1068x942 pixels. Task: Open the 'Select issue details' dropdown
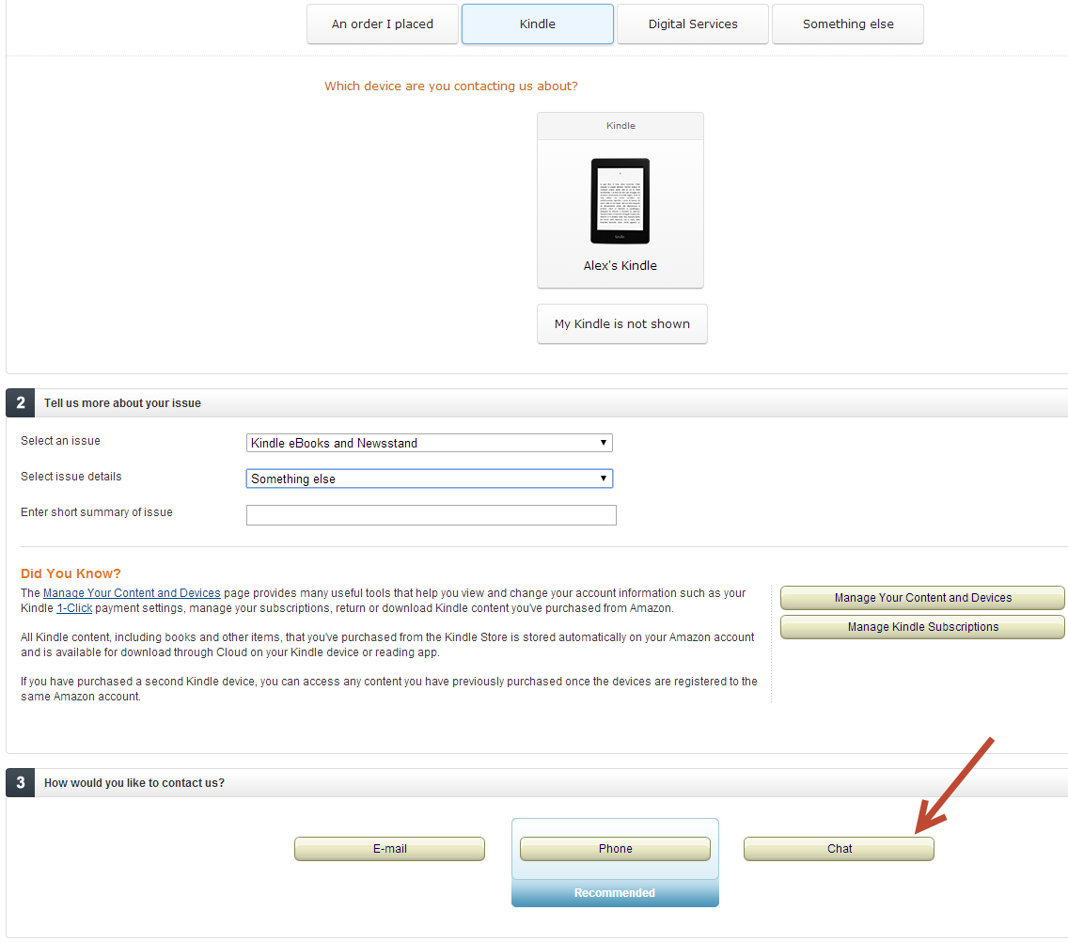[429, 479]
